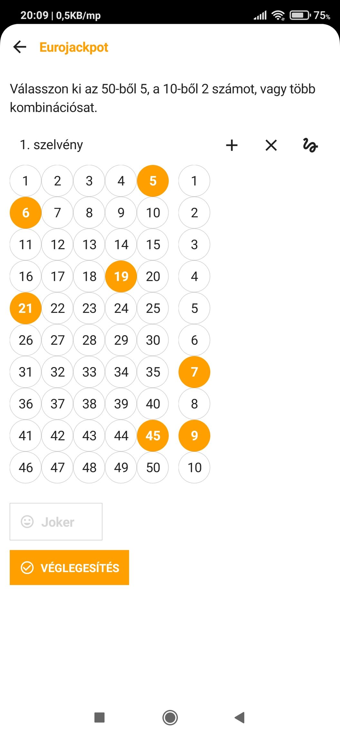Tap the Android recent apps square
Viewport: 340px width, 738px height.
[99, 717]
